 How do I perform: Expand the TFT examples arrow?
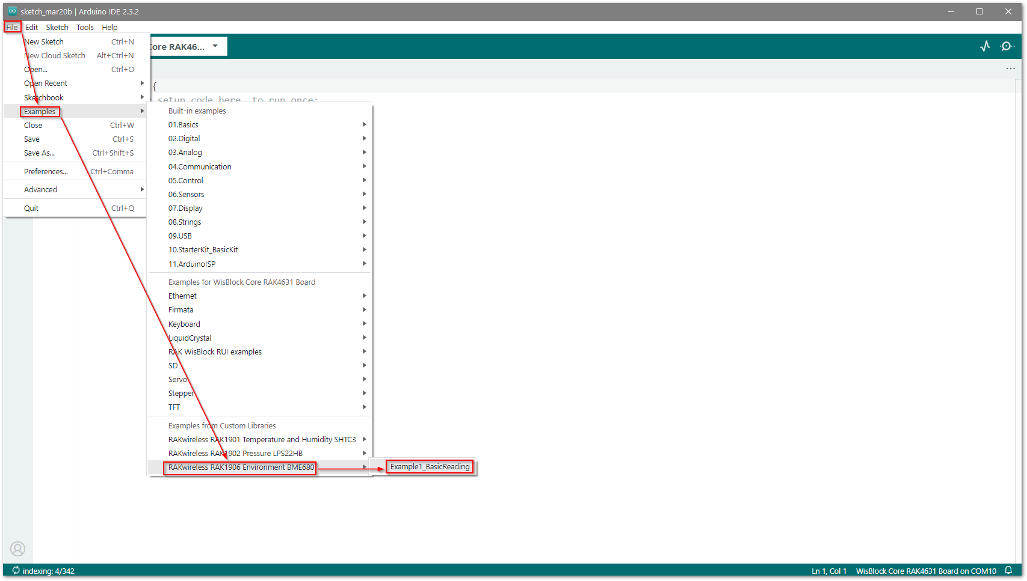(365, 407)
